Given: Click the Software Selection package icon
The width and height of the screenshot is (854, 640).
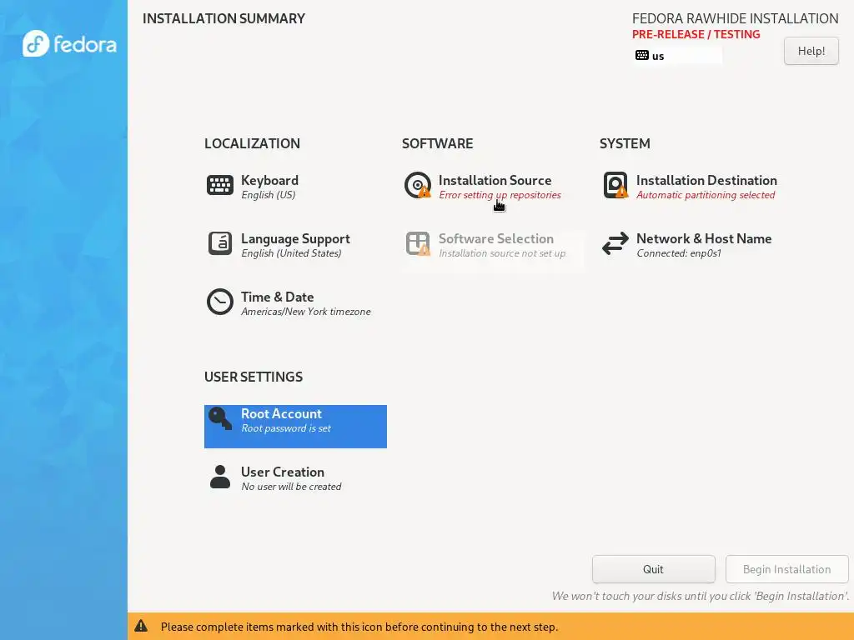Looking at the screenshot, I should tap(418, 243).
